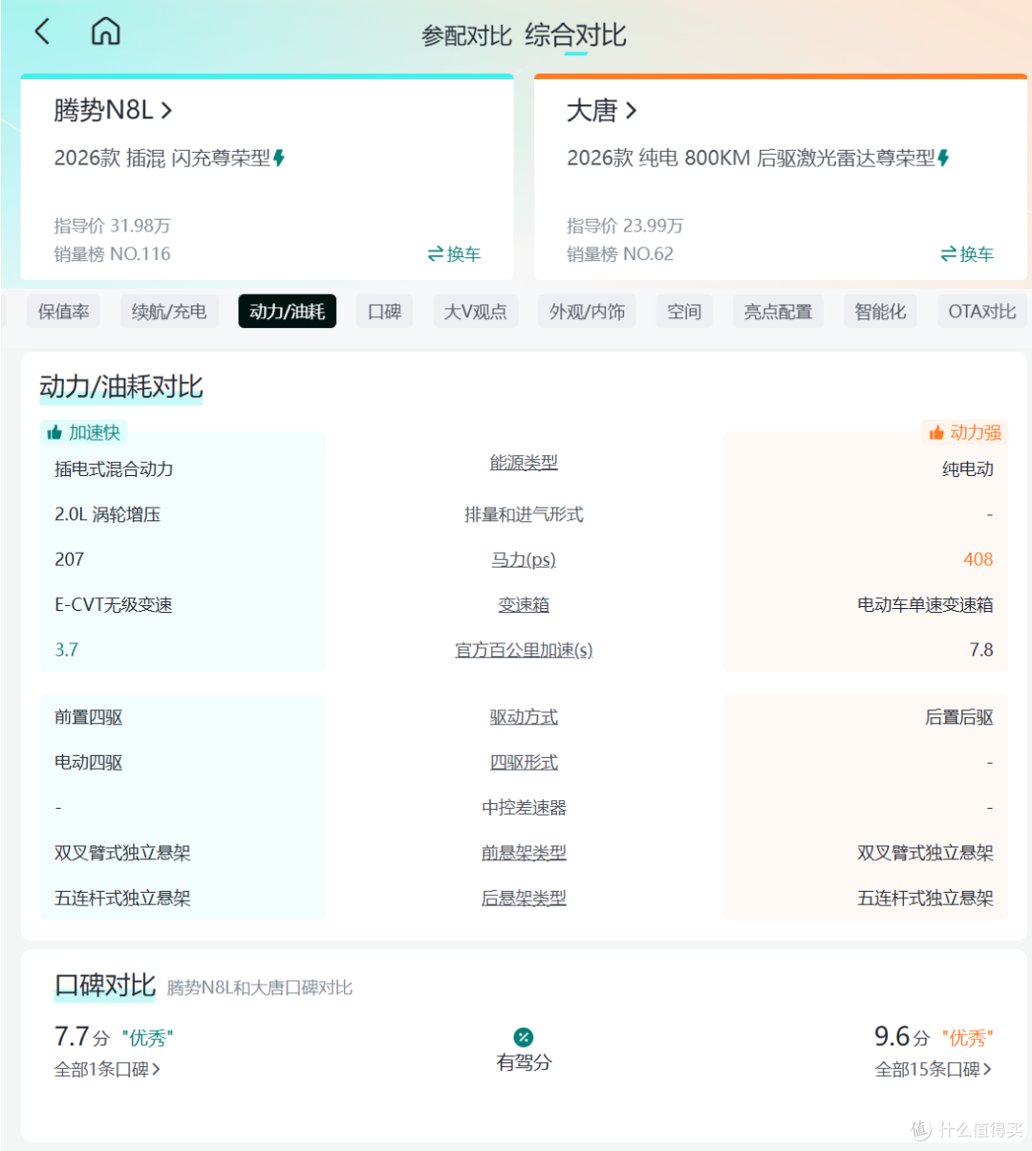Swap car with 换车 under 腾势N8L
The image size is (1032, 1151).
click(x=454, y=254)
